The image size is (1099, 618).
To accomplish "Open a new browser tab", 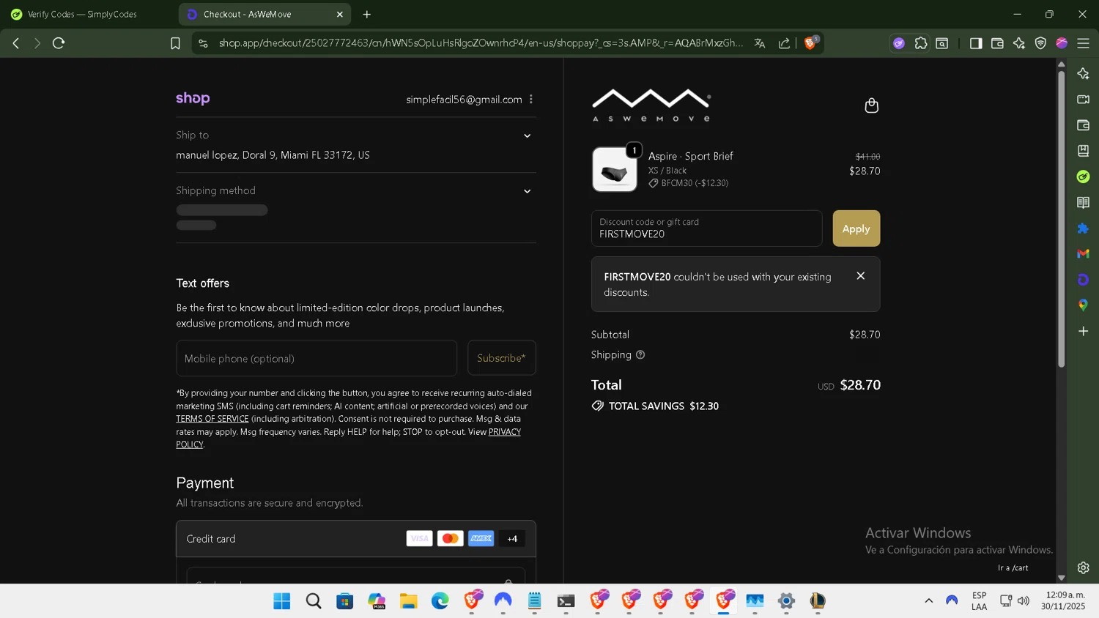I will point(367,15).
